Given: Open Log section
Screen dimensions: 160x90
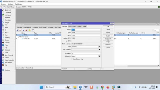Looking at the screenshot, I should click(6, 47).
